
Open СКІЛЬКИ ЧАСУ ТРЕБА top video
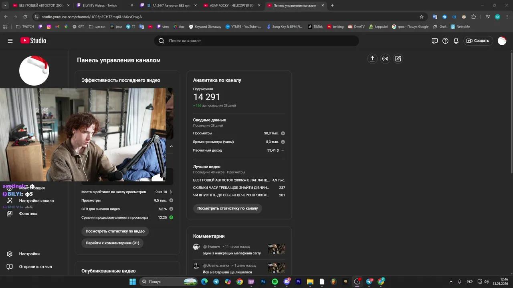[231, 188]
